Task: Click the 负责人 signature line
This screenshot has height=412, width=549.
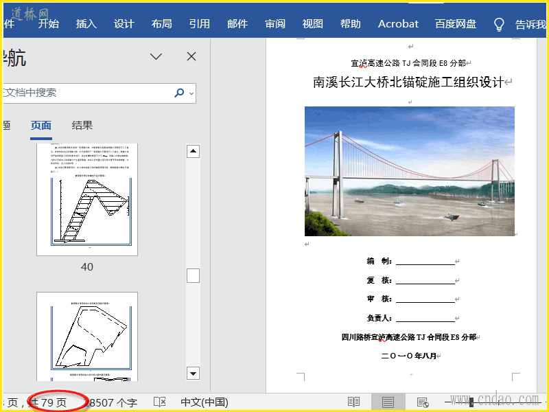Action: (x=425, y=318)
